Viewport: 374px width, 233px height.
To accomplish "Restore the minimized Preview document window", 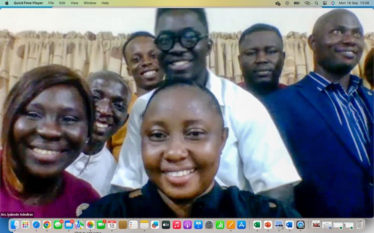I will (327, 225).
